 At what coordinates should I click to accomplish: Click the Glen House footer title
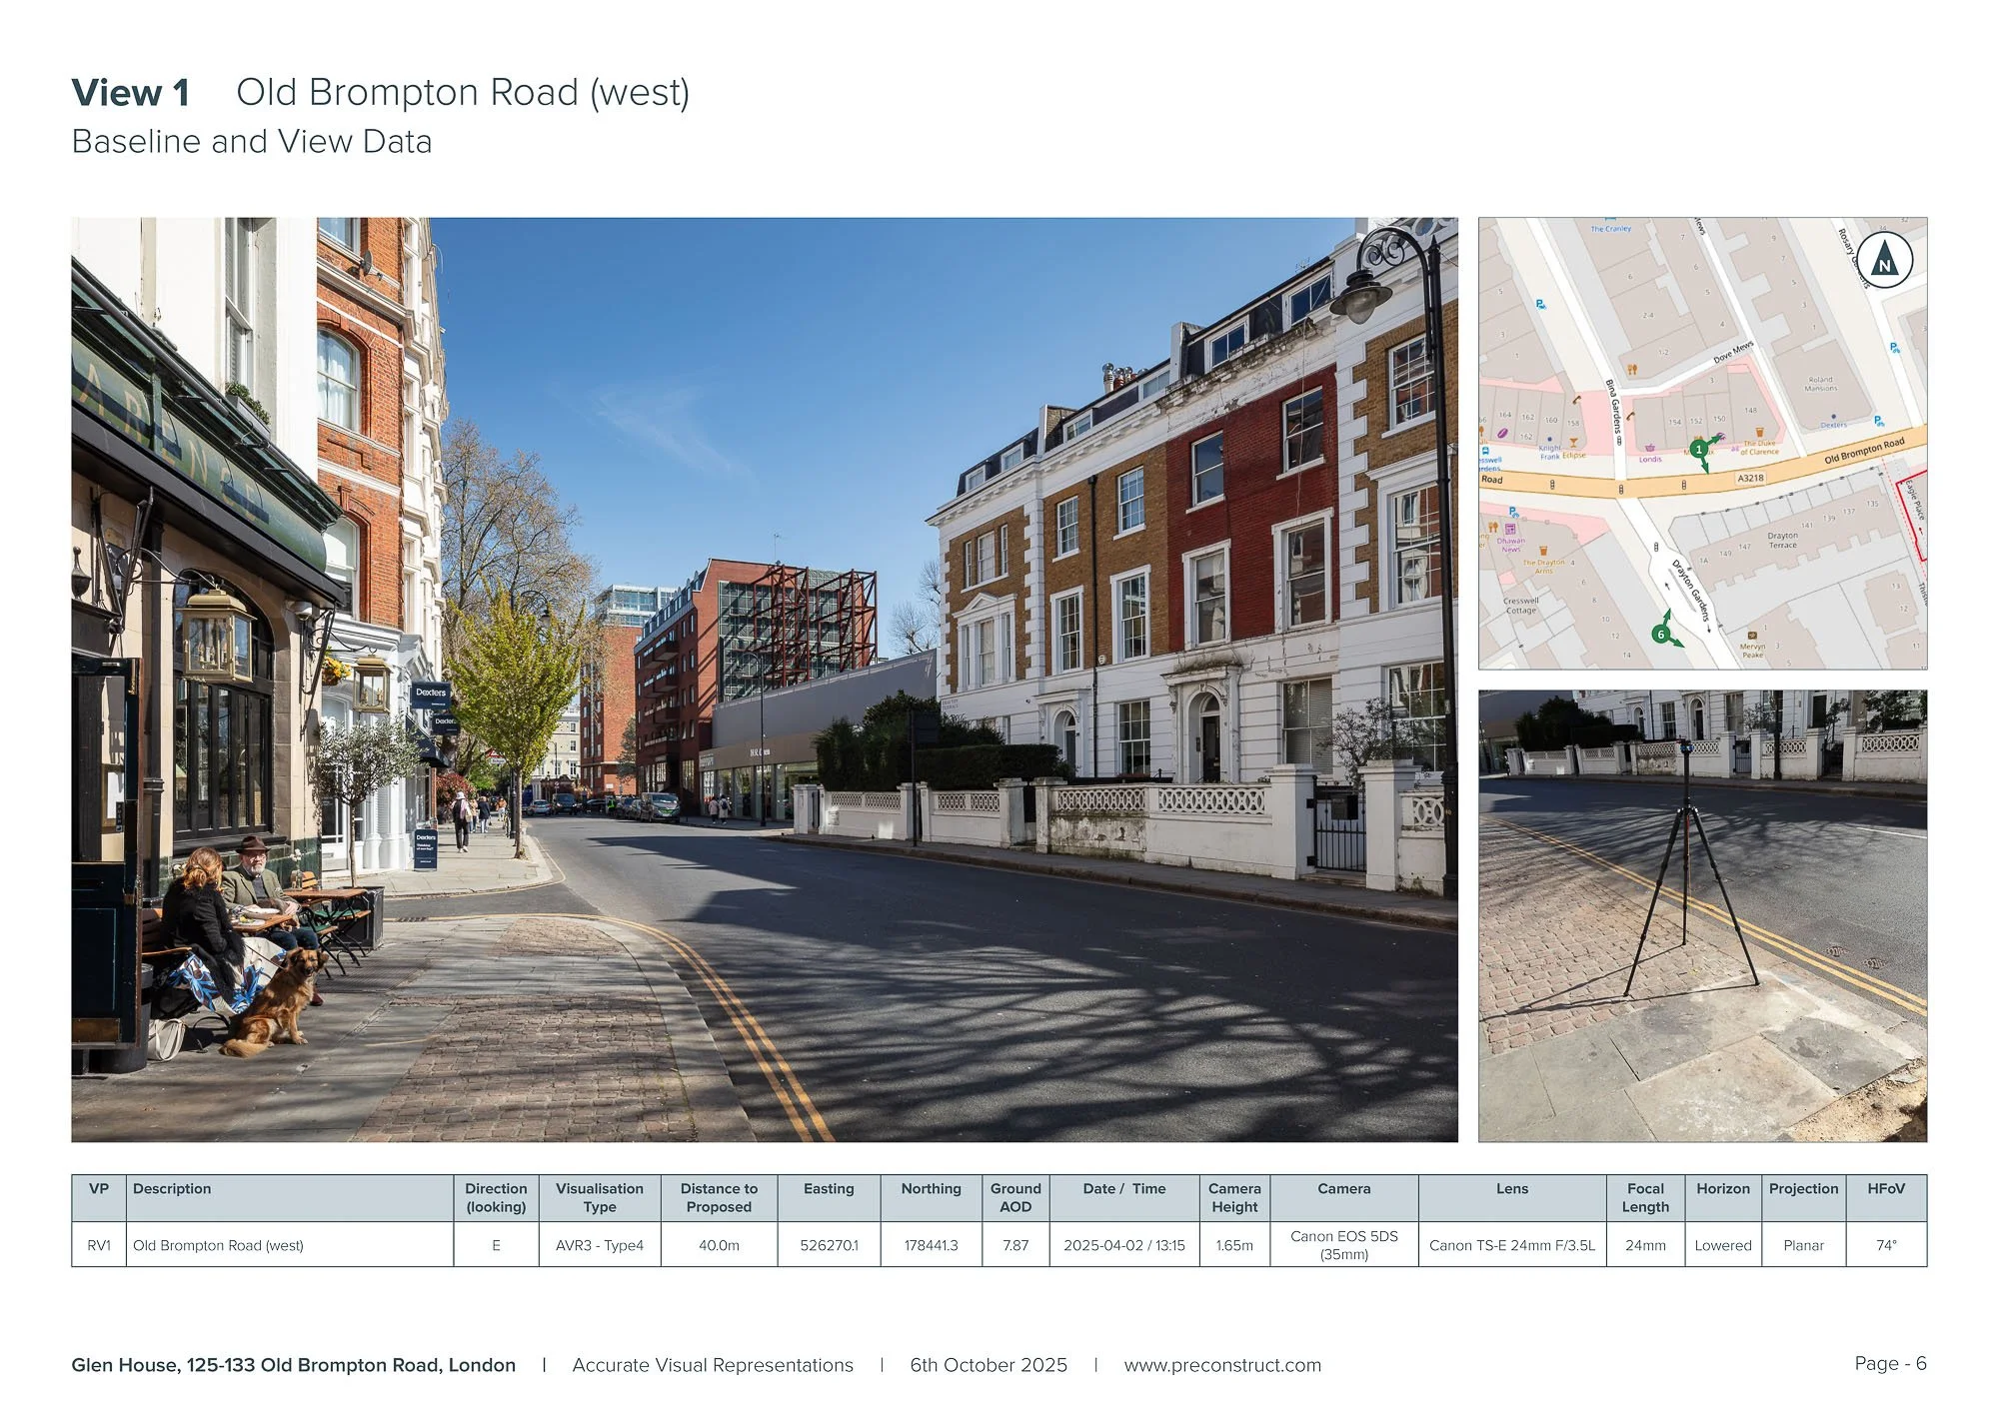(x=293, y=1365)
